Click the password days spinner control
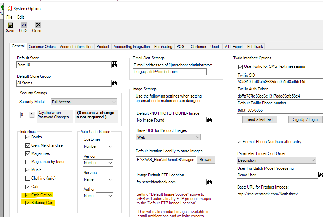This screenshot has width=323, height=217. (32, 115)
